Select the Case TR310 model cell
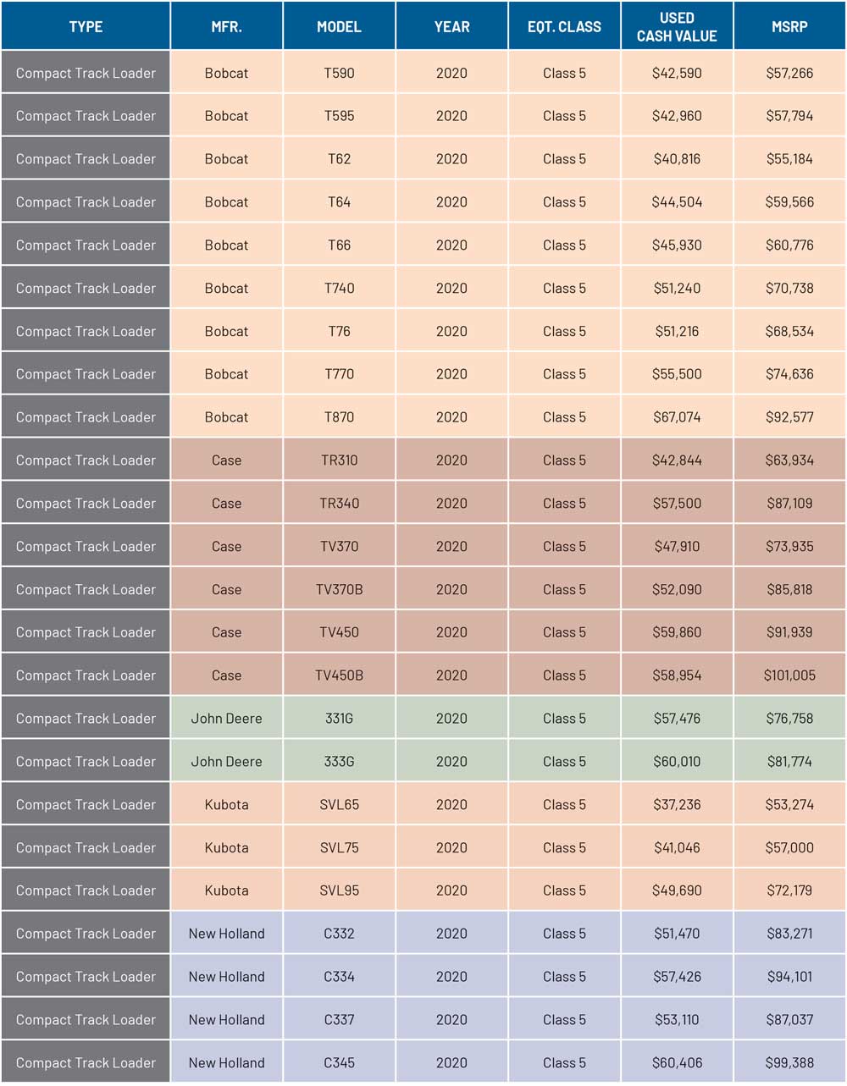 click(x=339, y=460)
